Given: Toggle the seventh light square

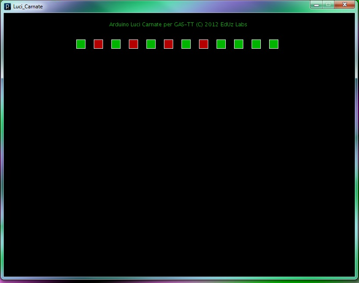Looking at the screenshot, I should pyautogui.click(x=186, y=44).
